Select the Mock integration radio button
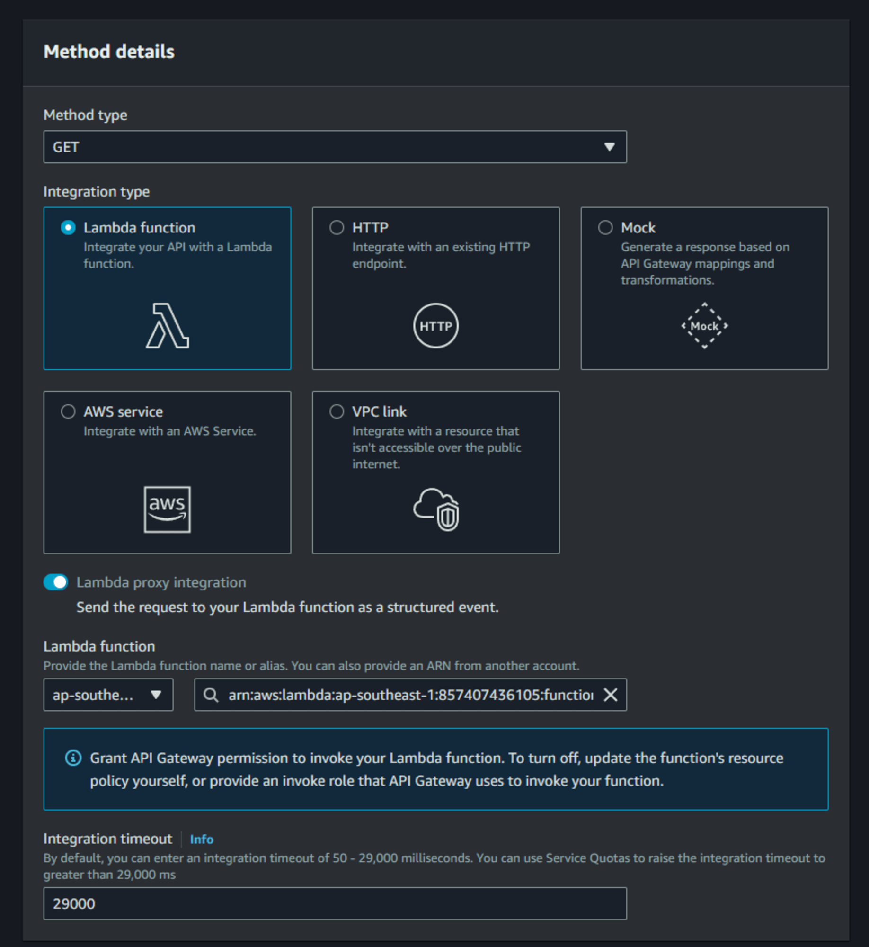Viewport: 869px width, 947px height. coord(605,228)
